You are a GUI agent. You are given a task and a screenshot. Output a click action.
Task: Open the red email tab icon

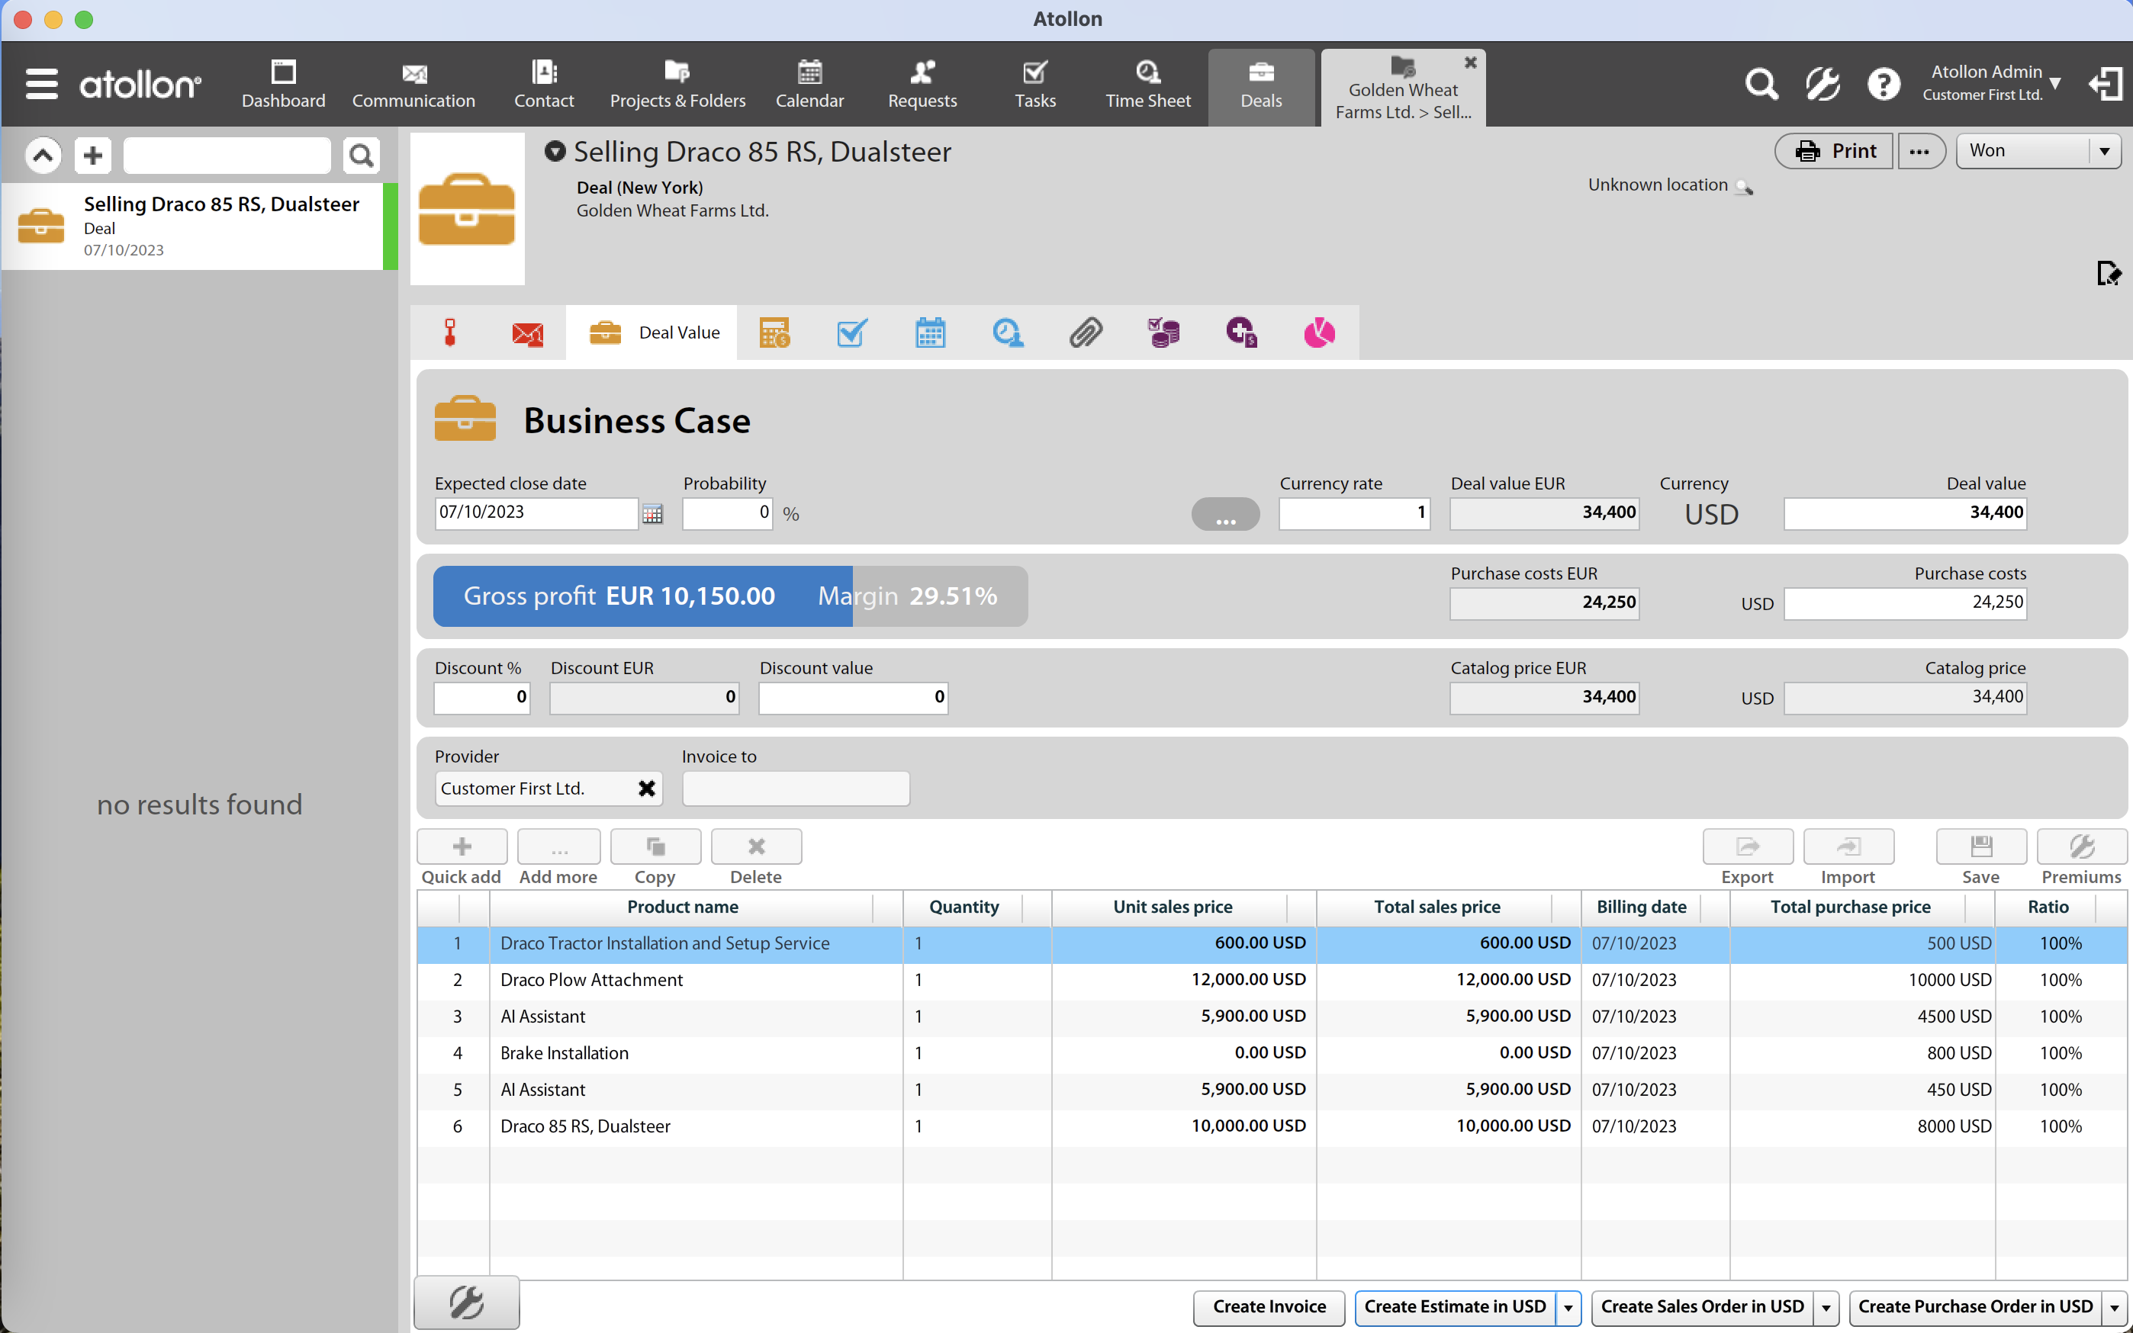[527, 333]
